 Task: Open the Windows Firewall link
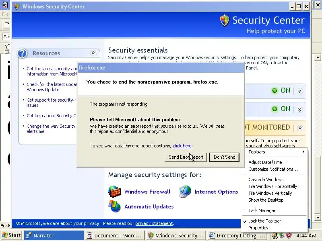click(147, 192)
